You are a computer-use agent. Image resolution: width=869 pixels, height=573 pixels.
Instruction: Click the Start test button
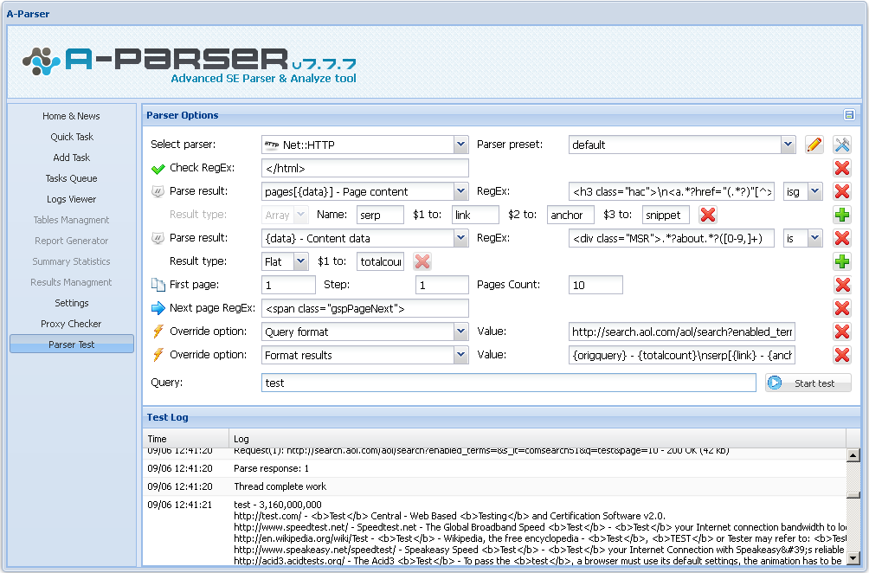coord(808,383)
